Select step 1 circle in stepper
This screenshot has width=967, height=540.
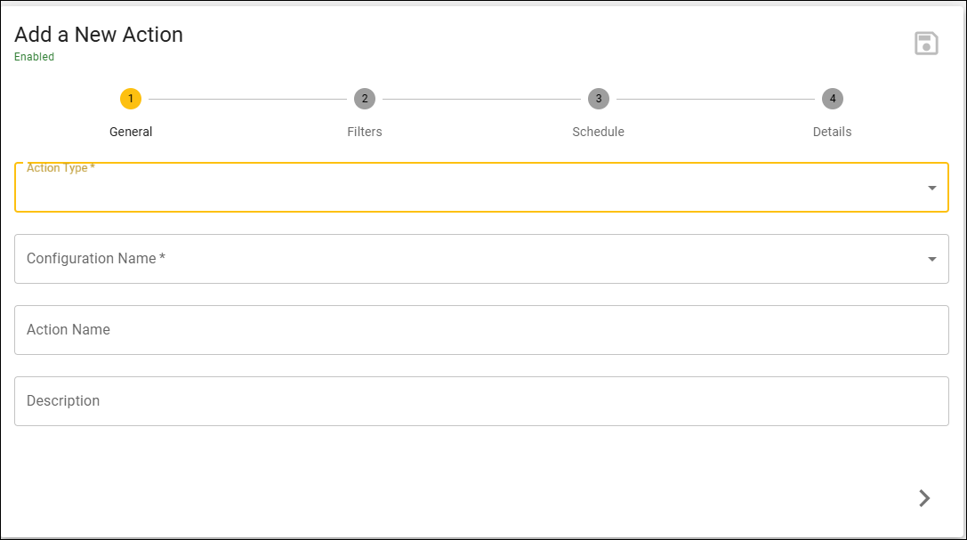(131, 99)
